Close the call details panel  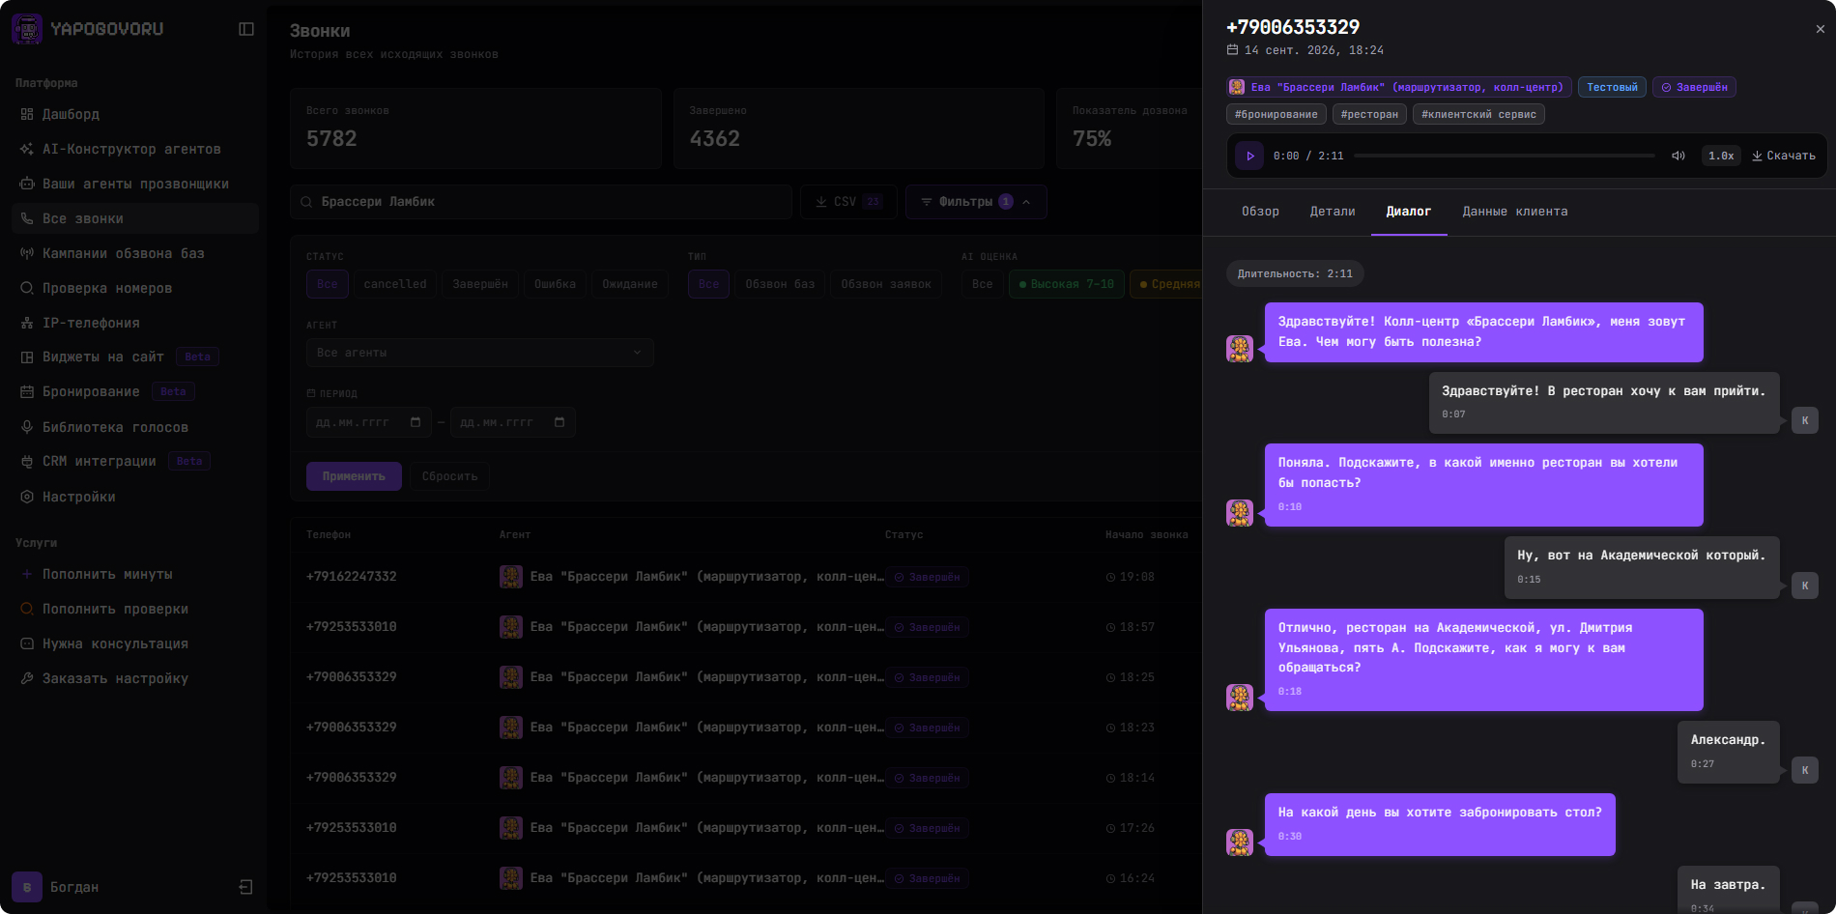coord(1820,29)
